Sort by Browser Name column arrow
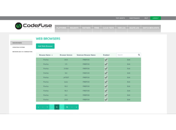Screen dimensions: 176x130 (52, 55)
